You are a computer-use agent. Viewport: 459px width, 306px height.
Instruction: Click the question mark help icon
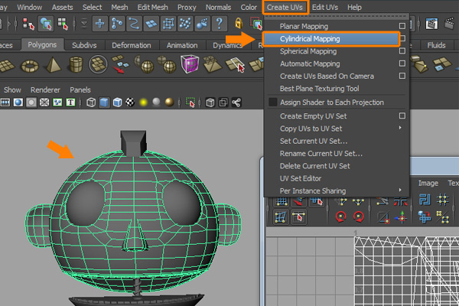point(220,24)
